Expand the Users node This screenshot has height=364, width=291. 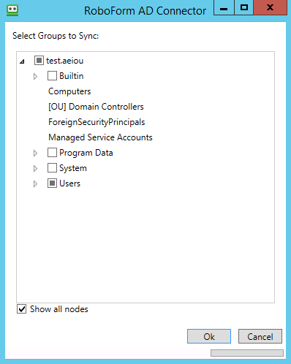(x=35, y=184)
